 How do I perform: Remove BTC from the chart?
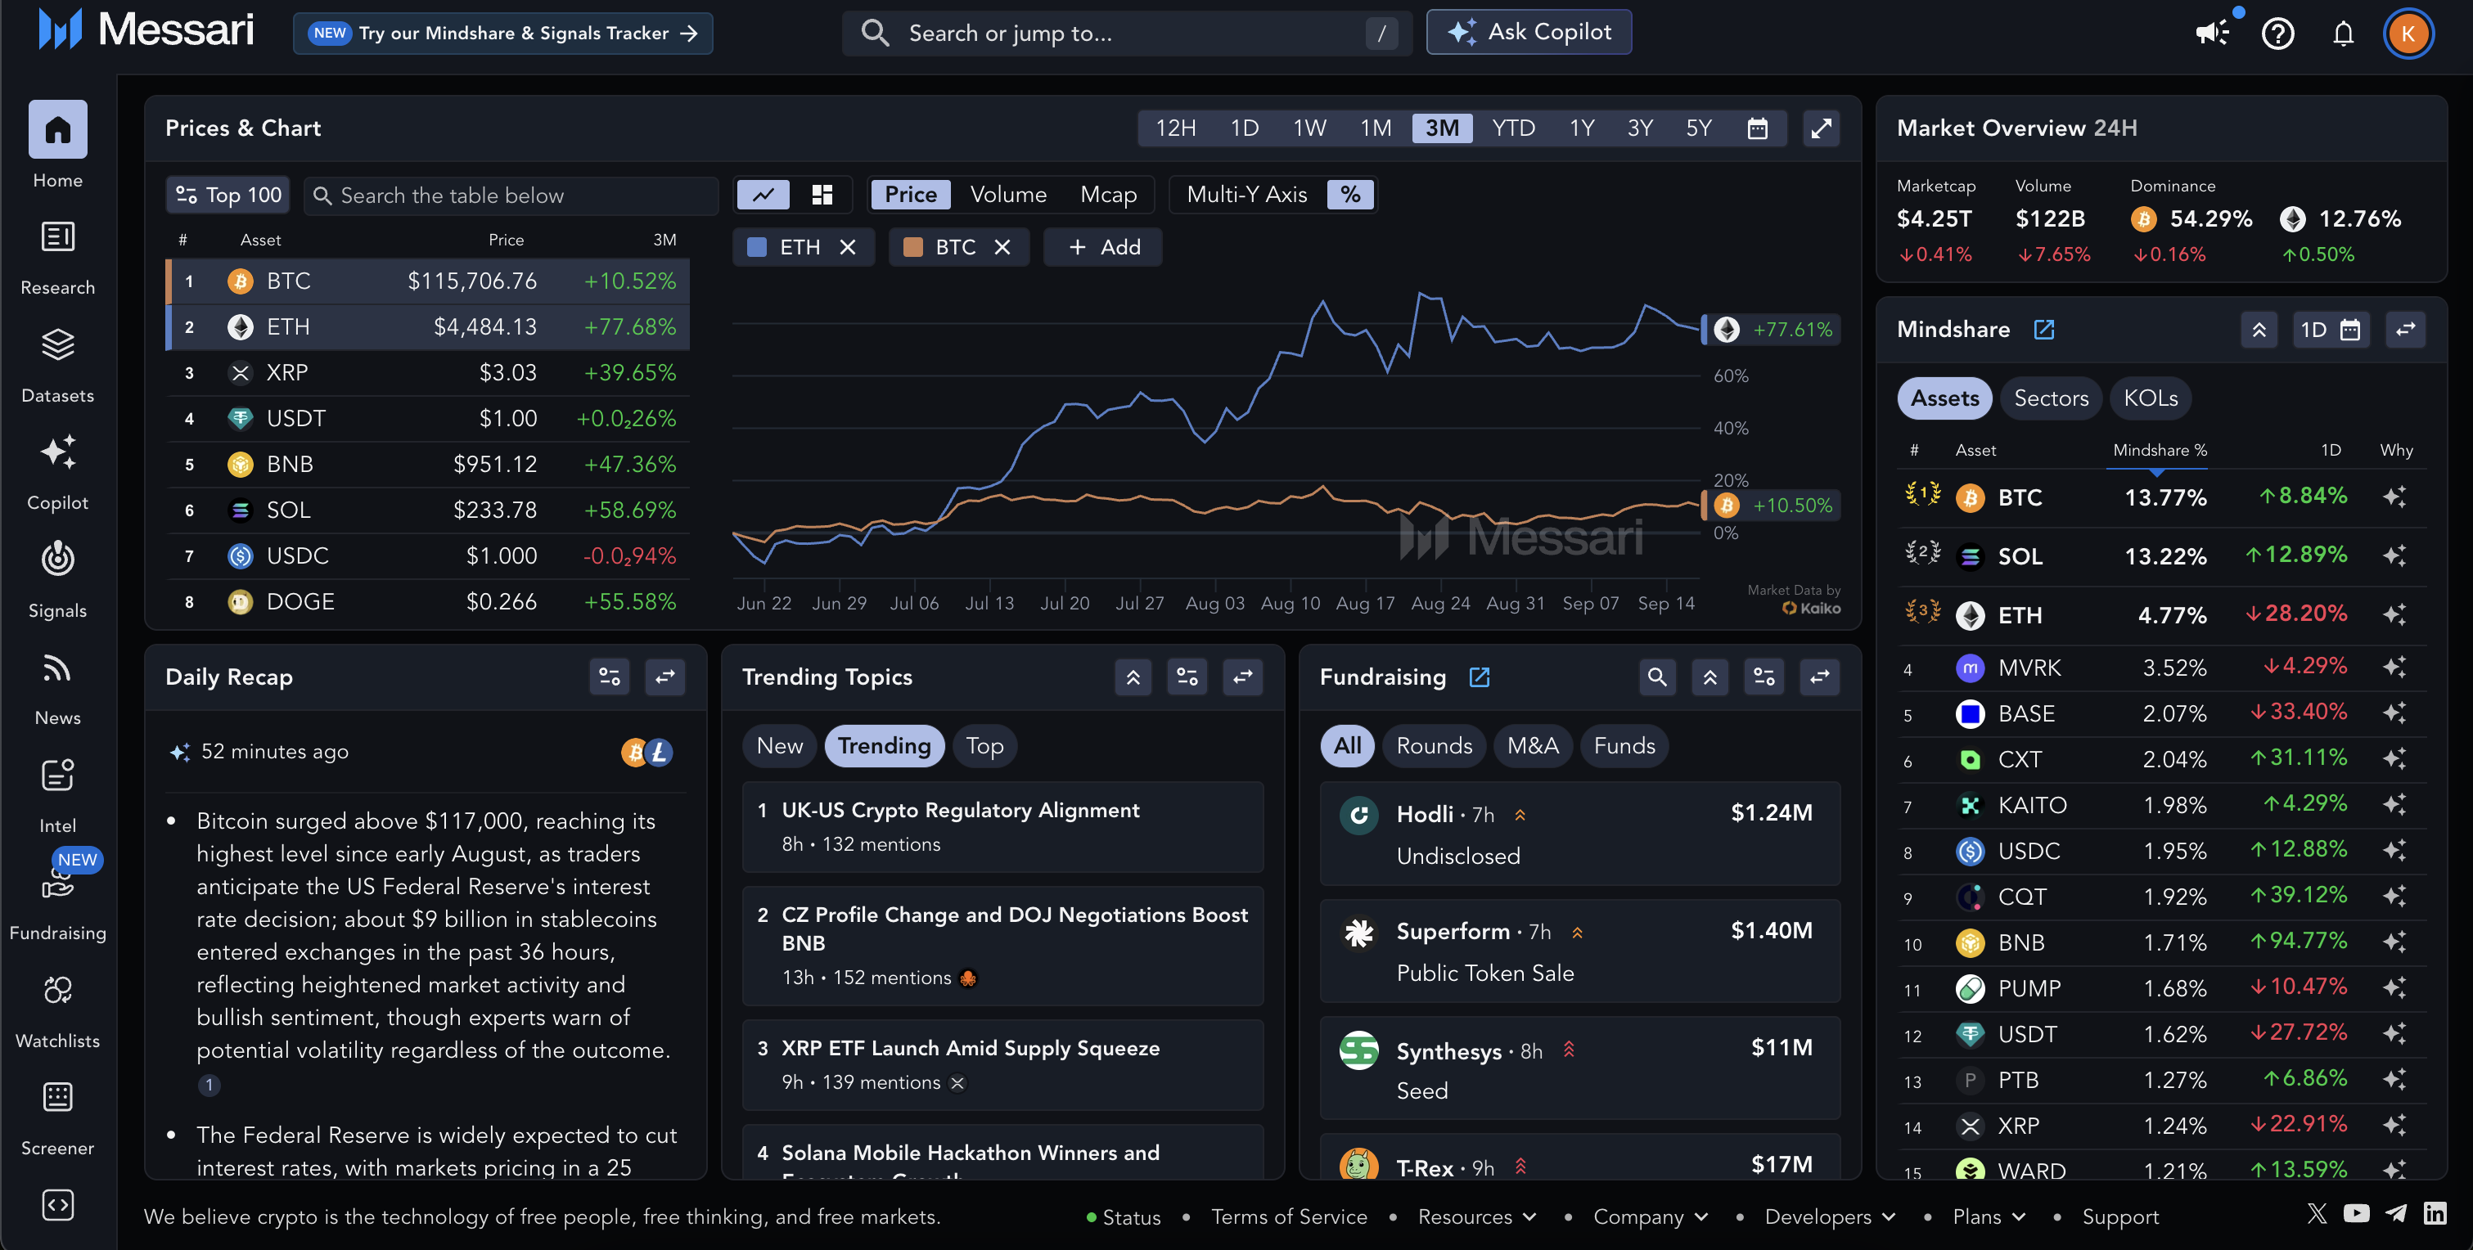point(1002,248)
